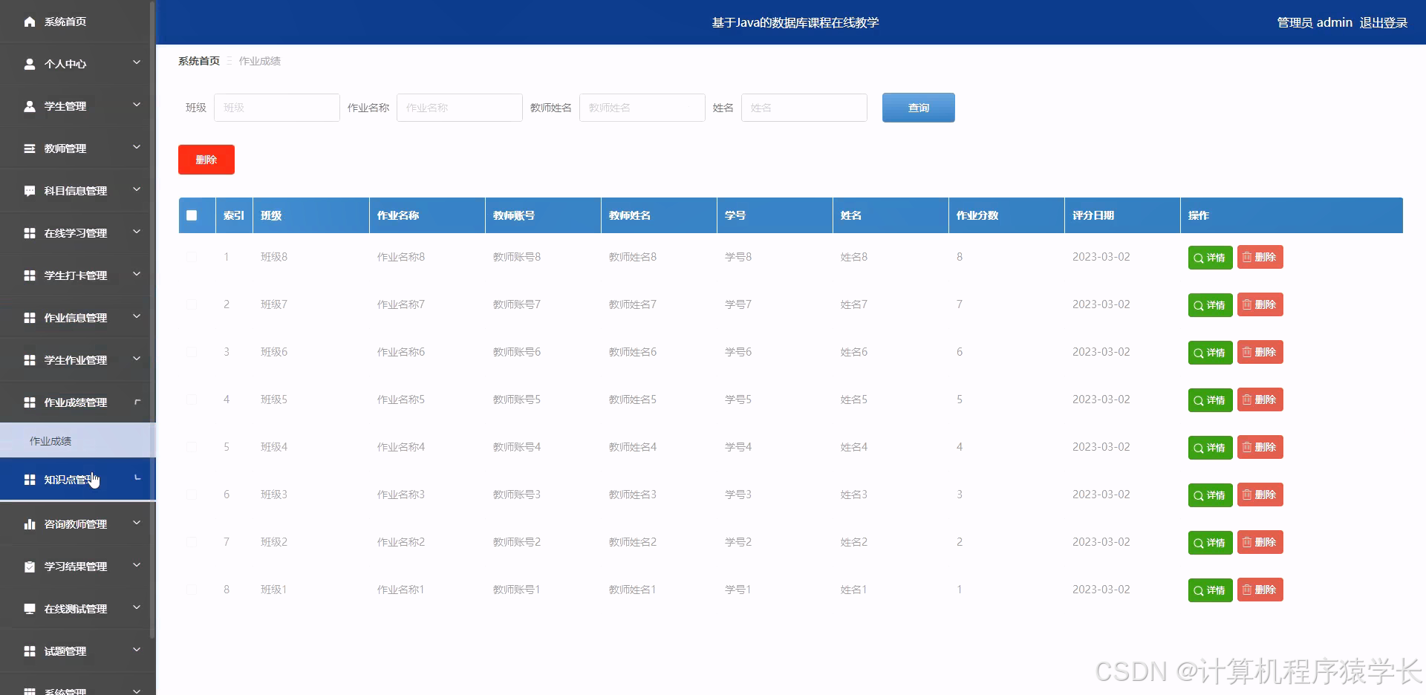This screenshot has width=1426, height=695.
Task: Click the grid icon for 试题管理
Action: (30, 651)
